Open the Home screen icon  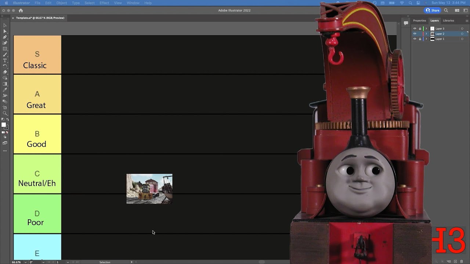point(21,11)
